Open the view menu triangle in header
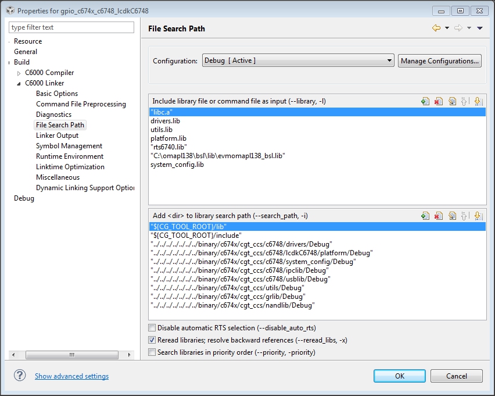 (480, 28)
